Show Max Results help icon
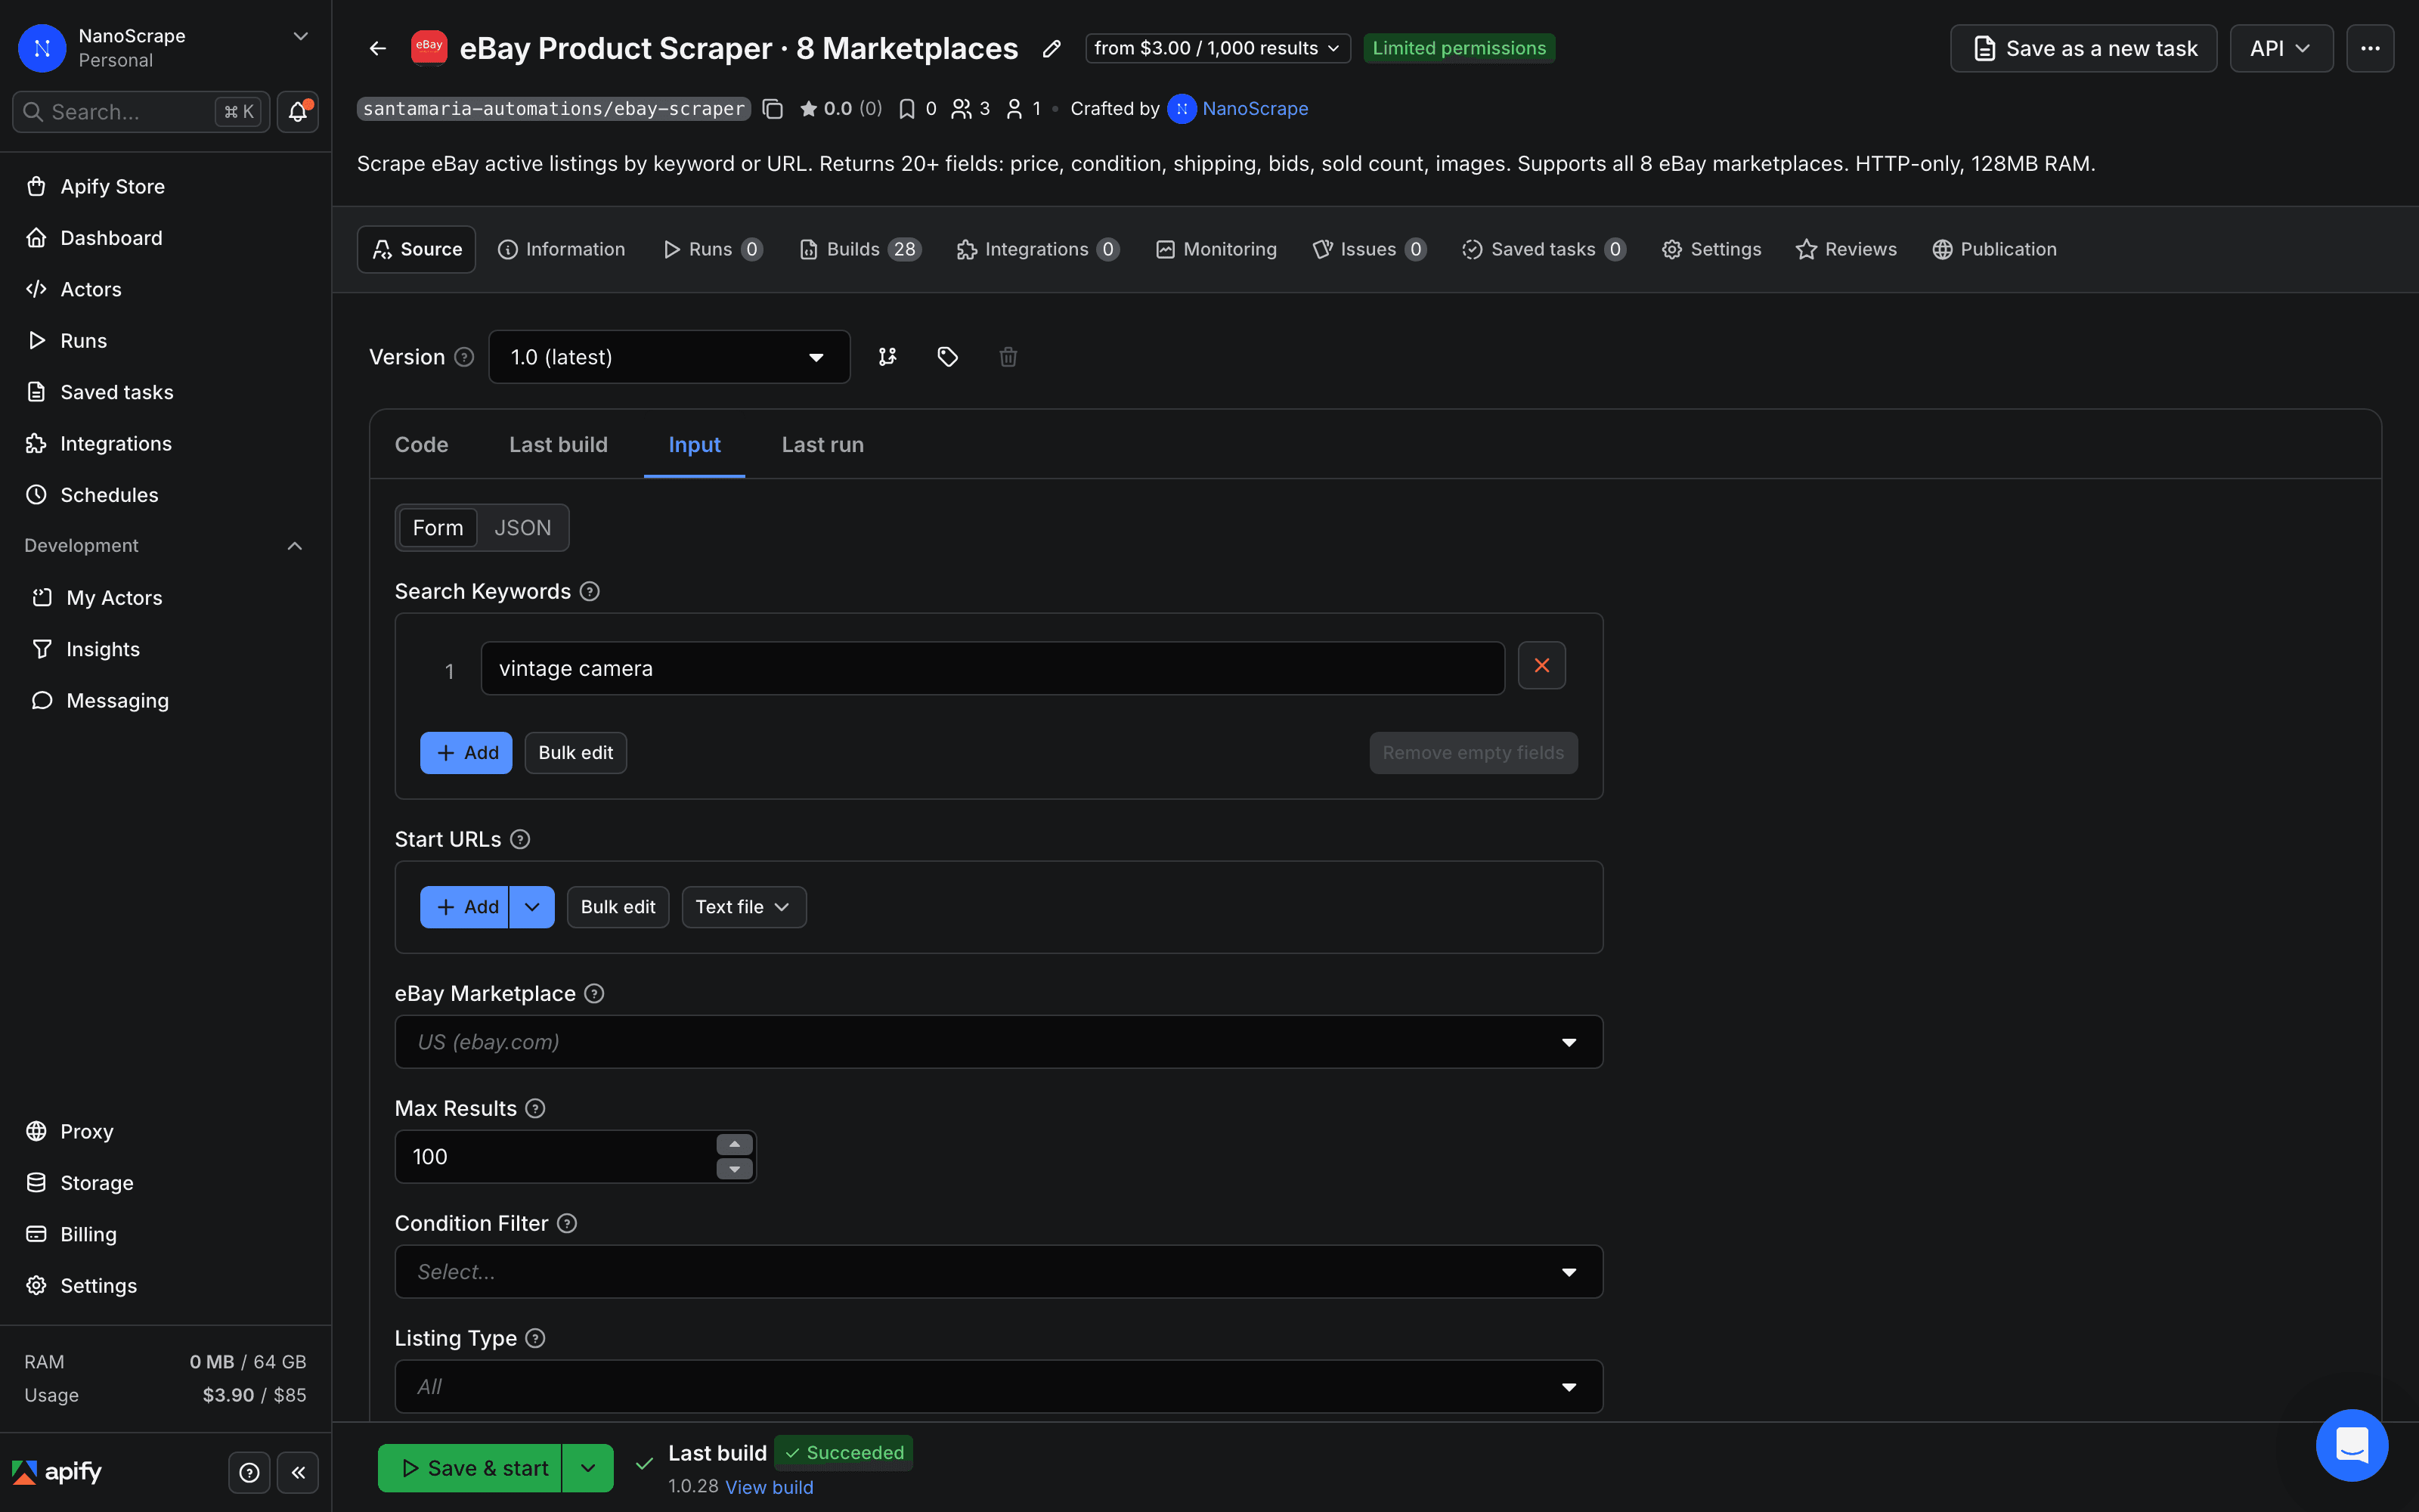This screenshot has height=1512, width=2419. [534, 1108]
